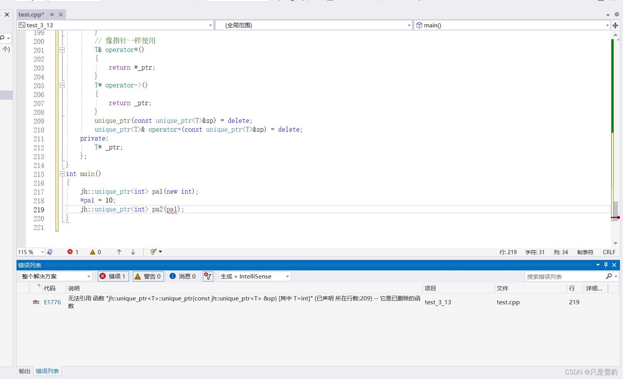Pin the test.cpp tab
623x379 pixels.
click(52, 15)
